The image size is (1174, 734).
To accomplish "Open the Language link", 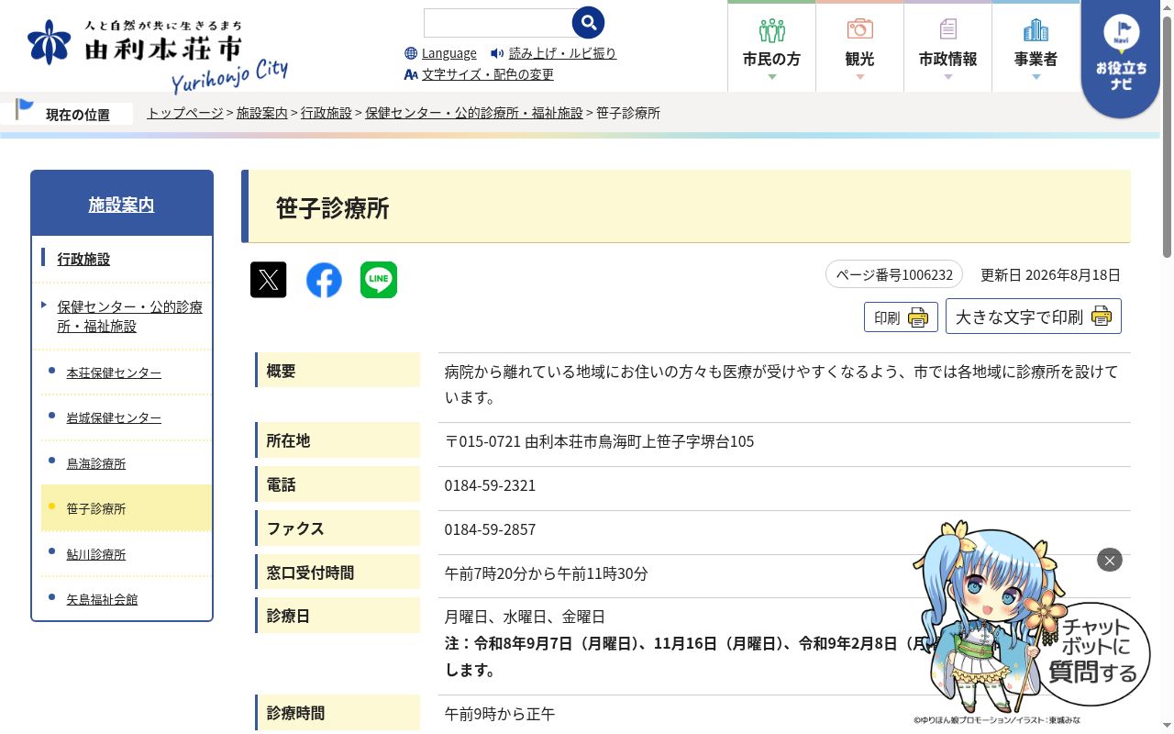I will tap(449, 53).
